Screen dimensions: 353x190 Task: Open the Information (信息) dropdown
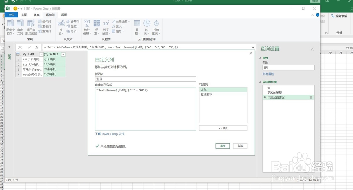tap(118, 31)
